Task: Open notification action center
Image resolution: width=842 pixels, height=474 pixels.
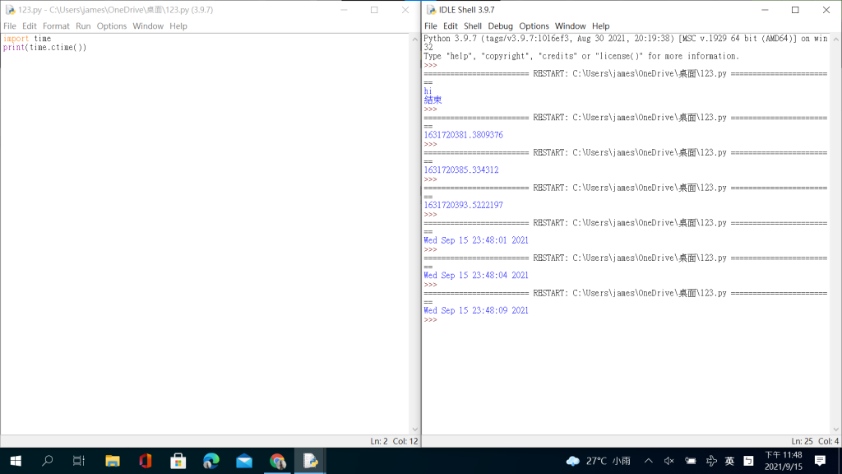Action: [x=820, y=461]
